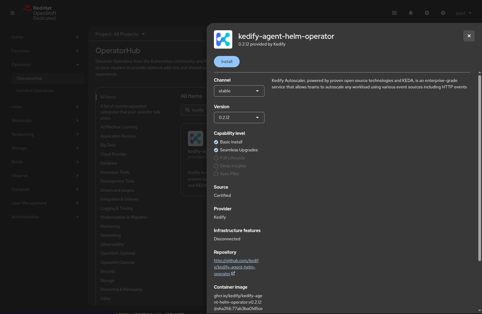Click the Disconnected infrastructure feature text
Screen dimensions: 482x314
point(227,239)
